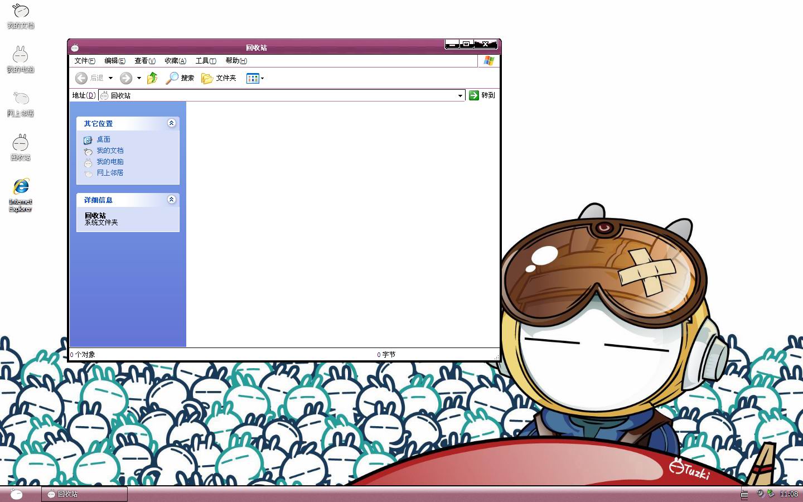Open the 搜索 search pane
The image size is (803, 502).
point(180,78)
